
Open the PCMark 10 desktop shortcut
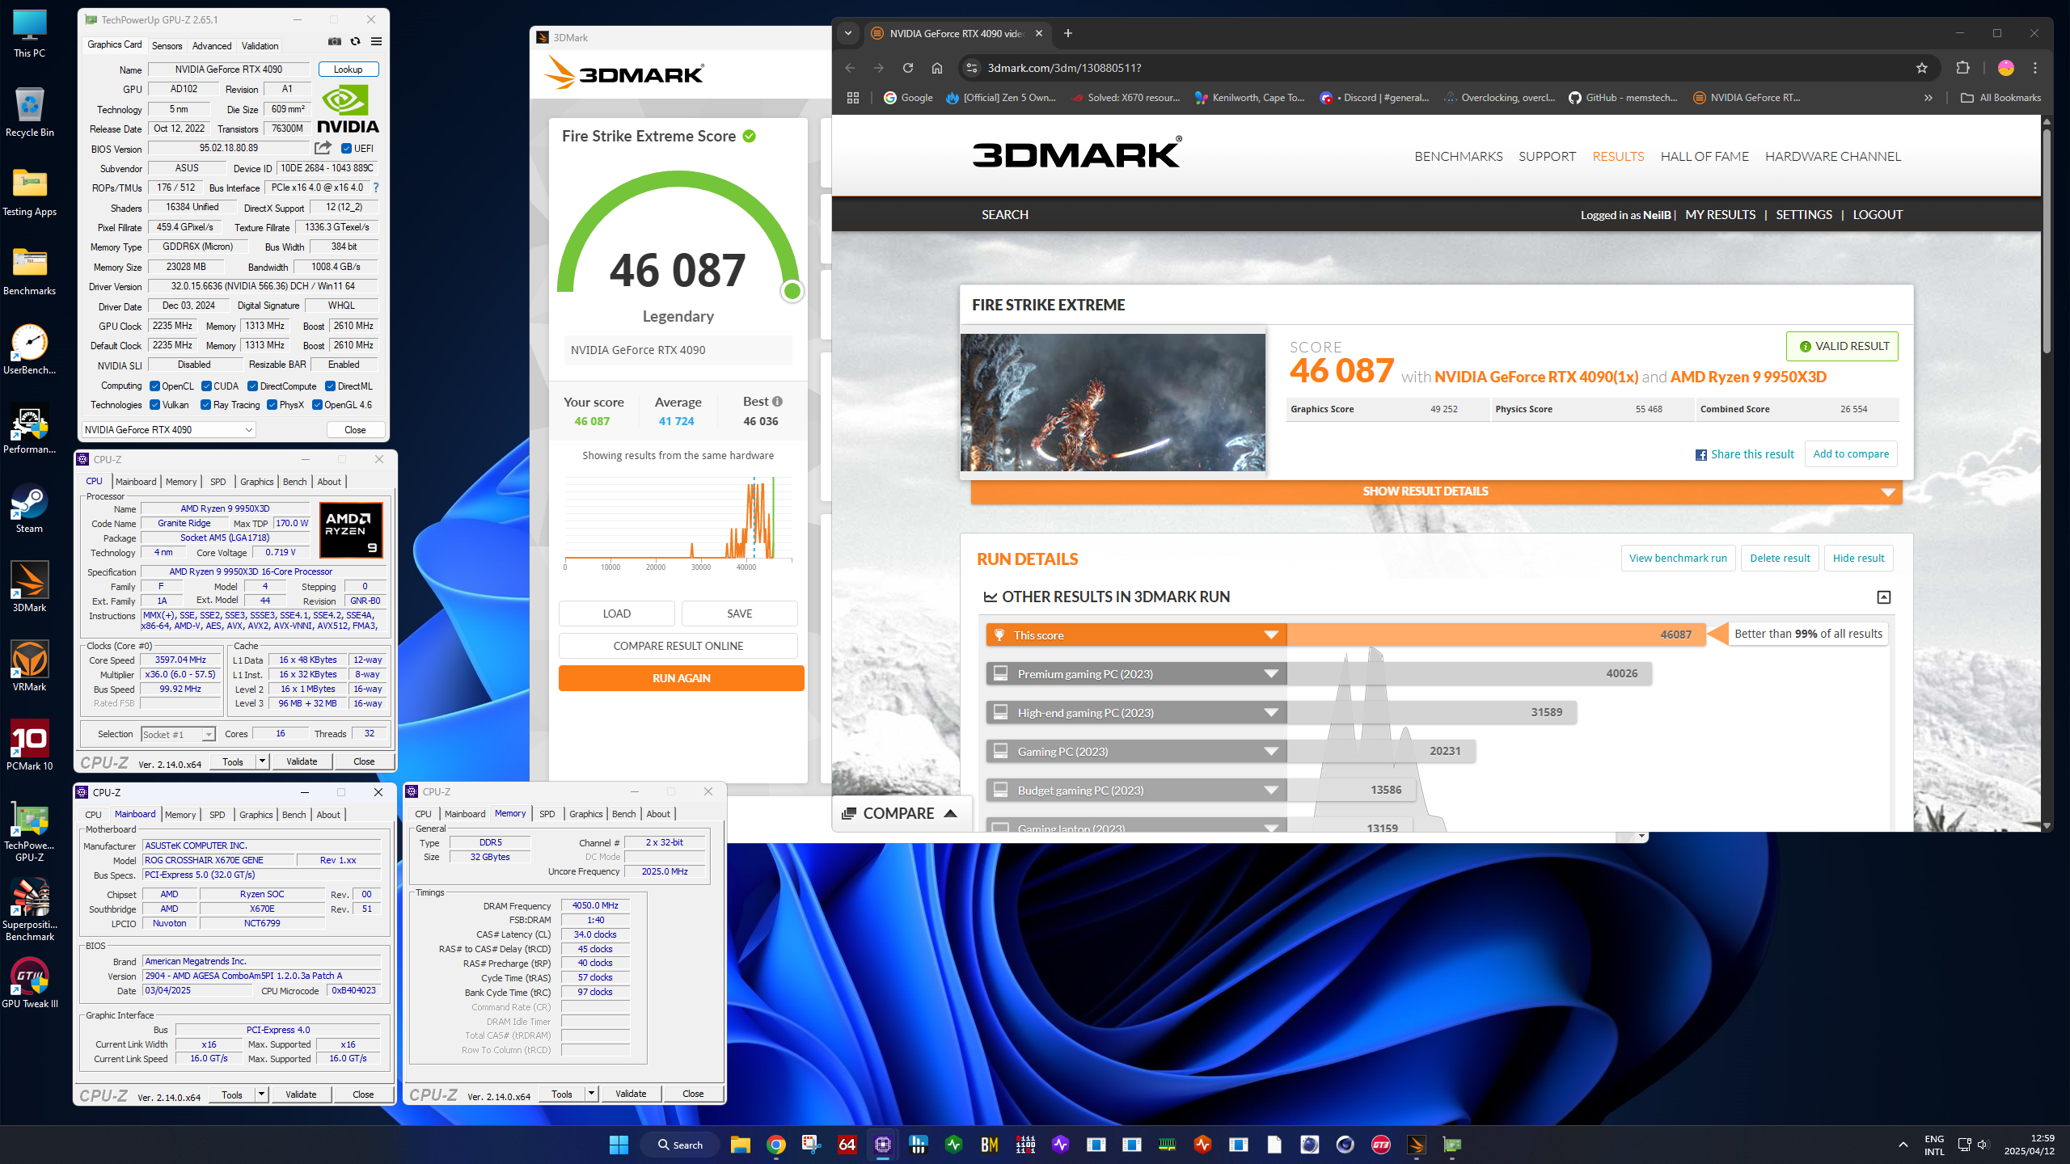30,746
